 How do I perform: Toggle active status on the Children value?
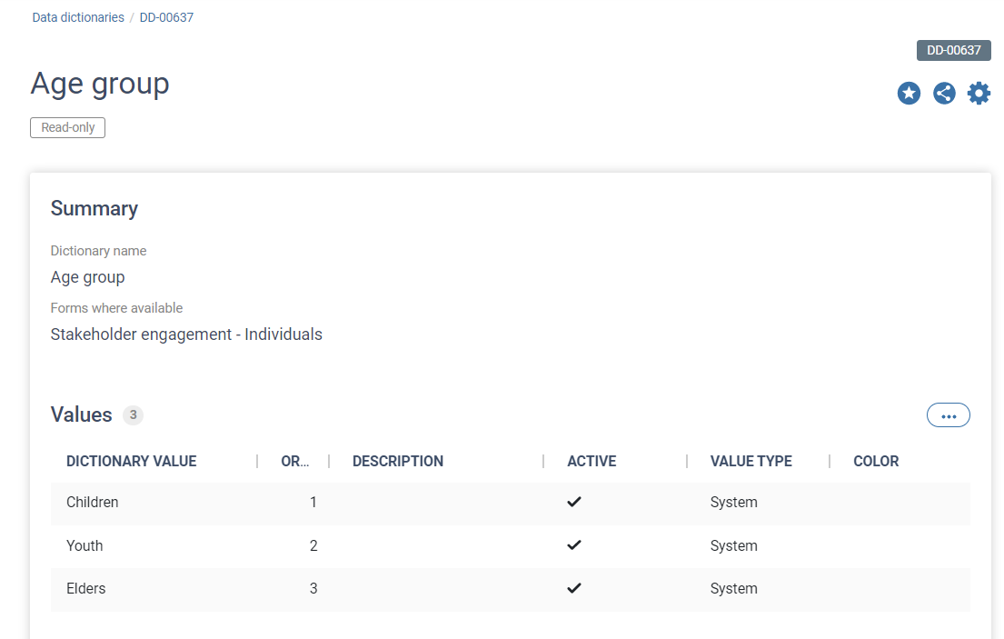coord(574,502)
